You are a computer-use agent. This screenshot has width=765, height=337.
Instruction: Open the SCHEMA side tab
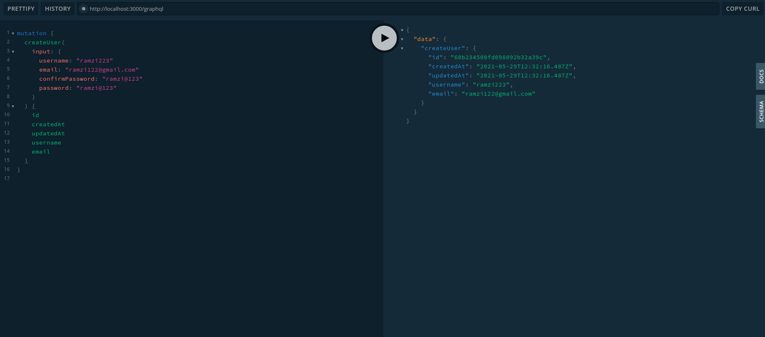pyautogui.click(x=760, y=112)
